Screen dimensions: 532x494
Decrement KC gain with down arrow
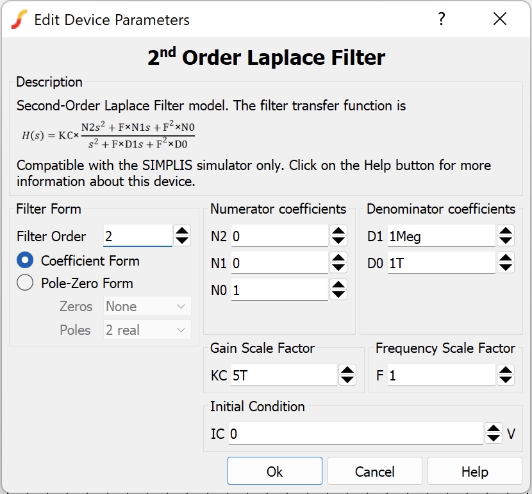347,380
